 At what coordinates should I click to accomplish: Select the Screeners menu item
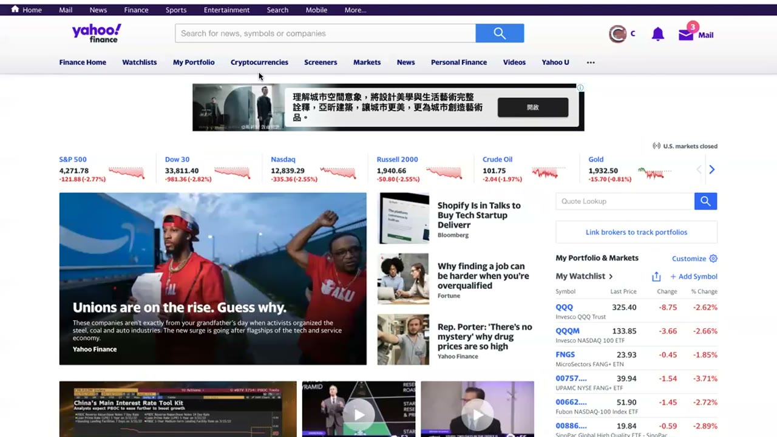coord(321,63)
